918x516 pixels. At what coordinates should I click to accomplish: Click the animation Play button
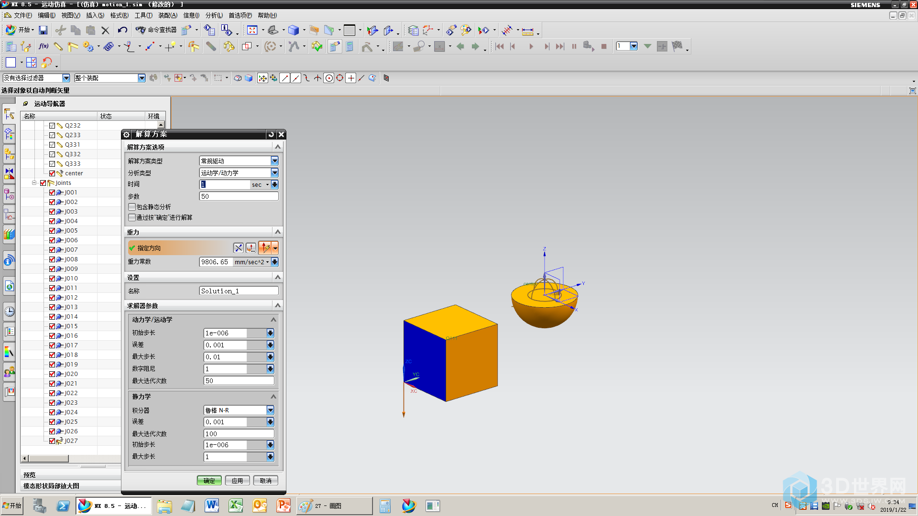[531, 46]
